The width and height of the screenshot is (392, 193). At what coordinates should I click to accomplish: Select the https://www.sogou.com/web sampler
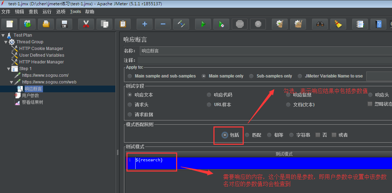(x=49, y=82)
